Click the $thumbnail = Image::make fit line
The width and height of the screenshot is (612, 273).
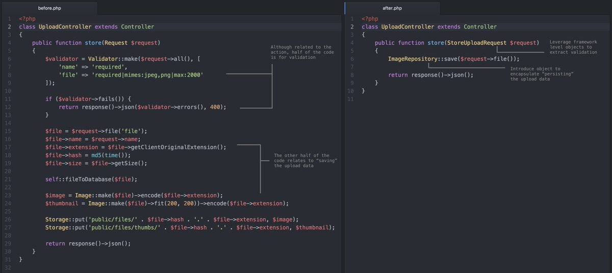click(167, 203)
